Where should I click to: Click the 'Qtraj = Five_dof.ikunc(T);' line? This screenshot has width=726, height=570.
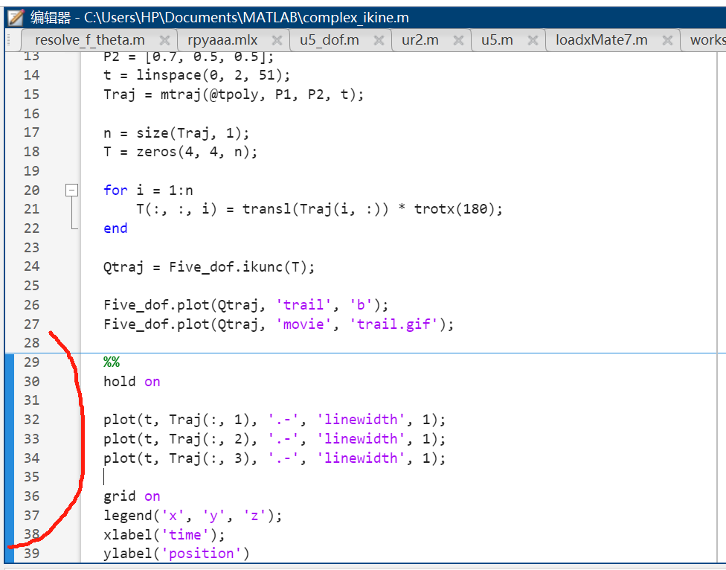point(209,267)
